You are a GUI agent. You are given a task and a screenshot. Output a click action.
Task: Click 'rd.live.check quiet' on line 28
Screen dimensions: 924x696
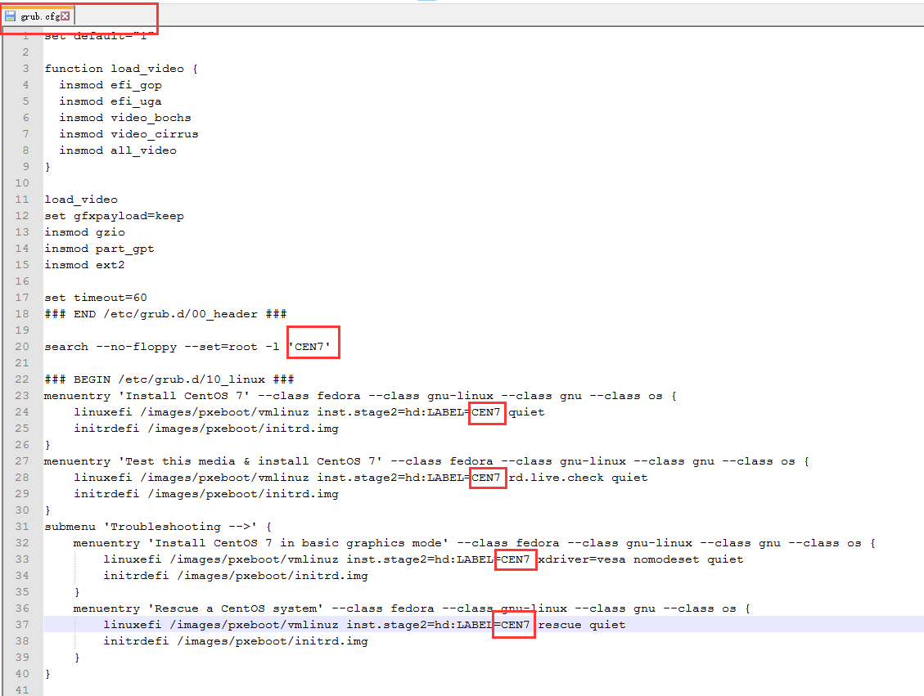coord(578,478)
